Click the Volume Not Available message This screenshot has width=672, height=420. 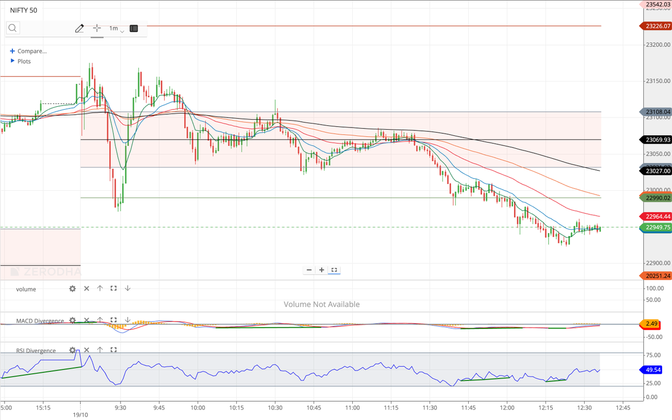coord(321,304)
